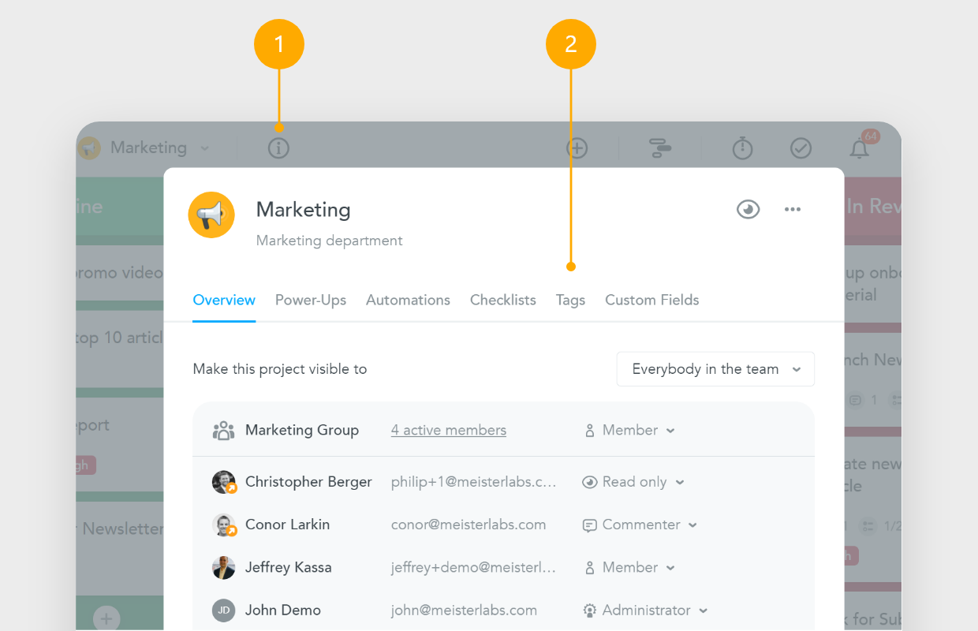Click Christopher Berger's avatar
978x631 pixels.
pos(224,482)
